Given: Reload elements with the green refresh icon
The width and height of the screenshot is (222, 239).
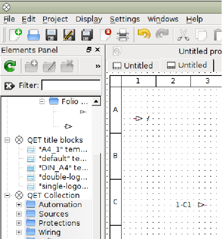Looking at the screenshot, I should (10, 66).
